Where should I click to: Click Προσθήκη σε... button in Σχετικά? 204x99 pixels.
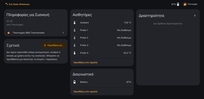(54, 45)
